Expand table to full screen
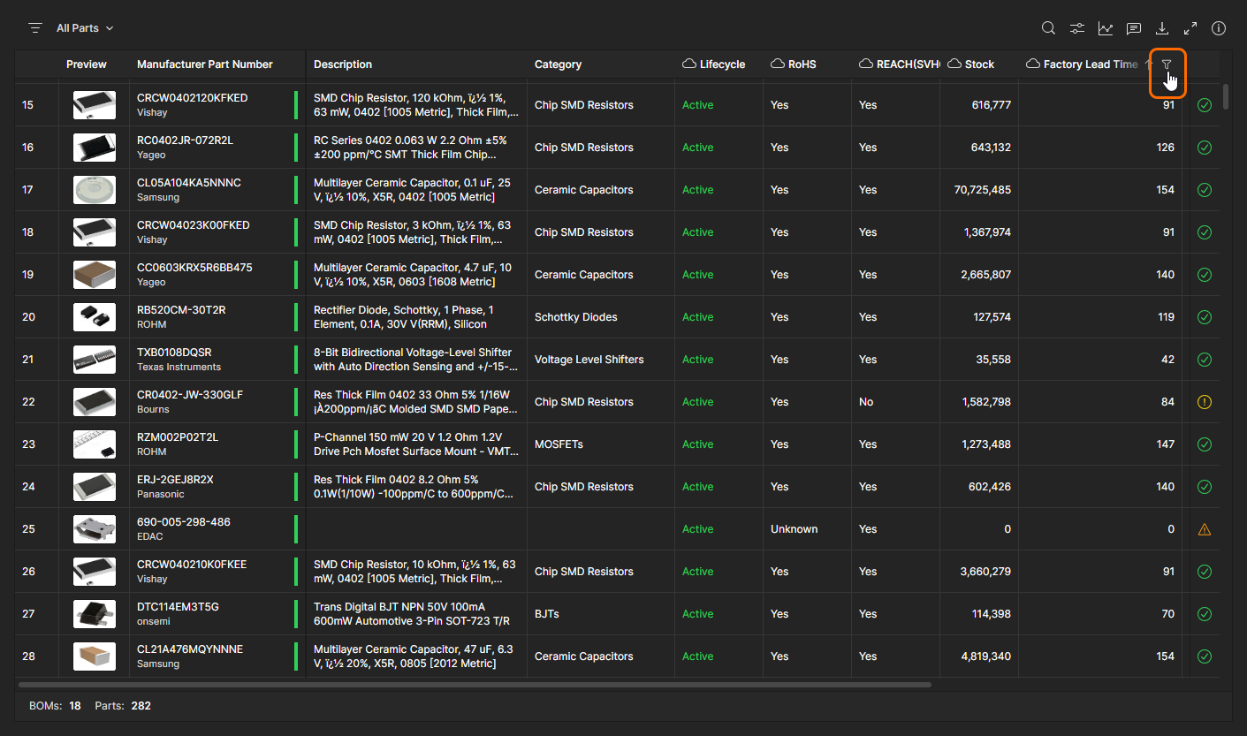The width and height of the screenshot is (1247, 736). [1190, 28]
